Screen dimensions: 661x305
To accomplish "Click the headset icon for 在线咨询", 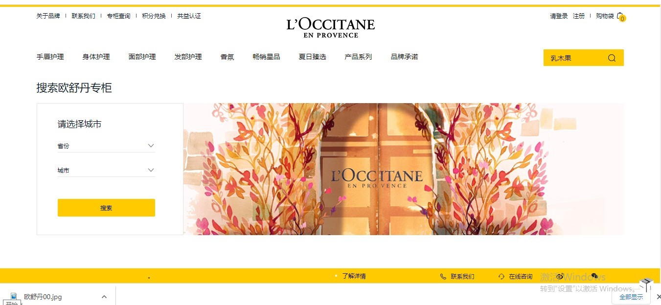I will tap(501, 277).
